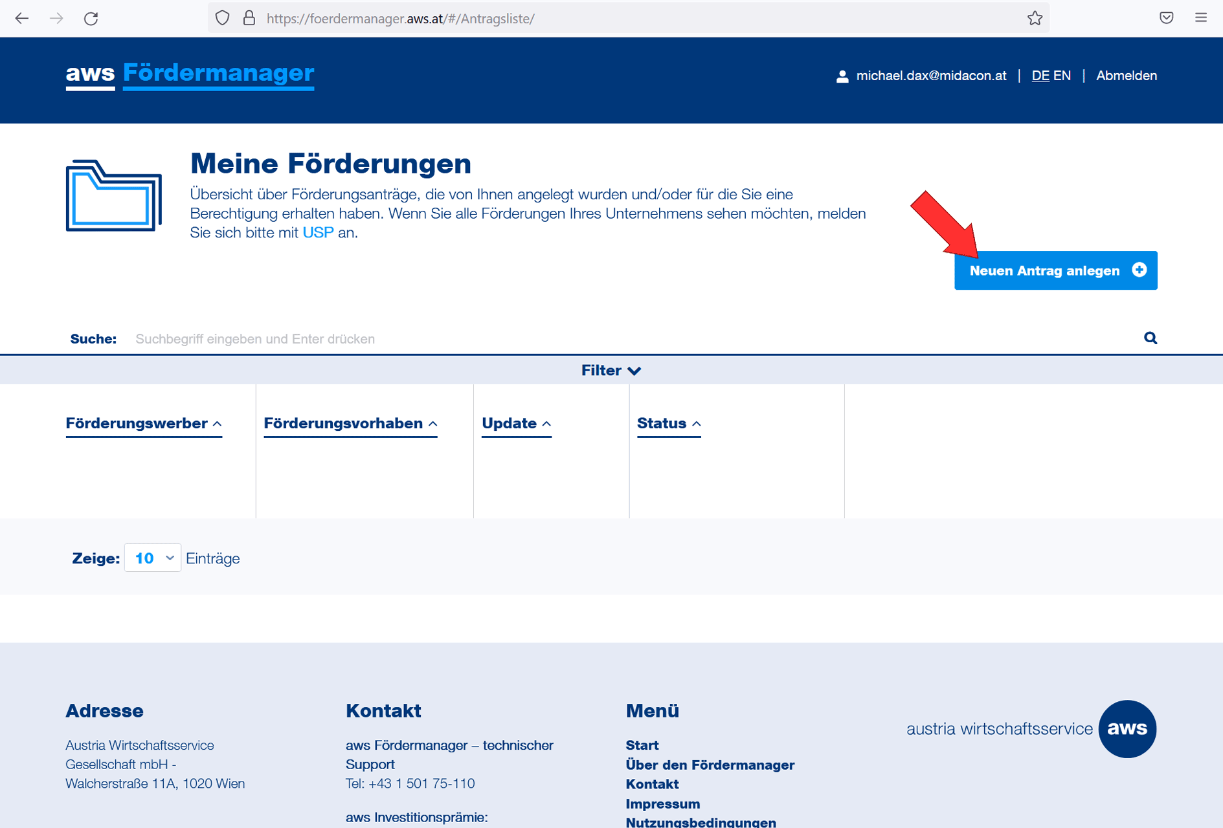Click the user profile icon

(x=842, y=76)
